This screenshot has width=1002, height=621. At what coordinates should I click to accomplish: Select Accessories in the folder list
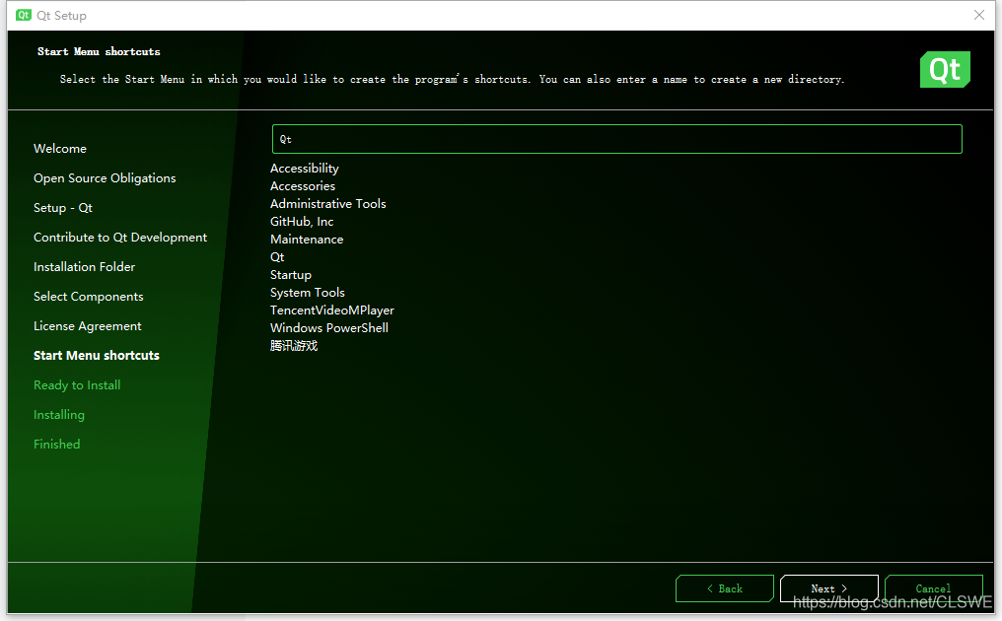point(302,186)
